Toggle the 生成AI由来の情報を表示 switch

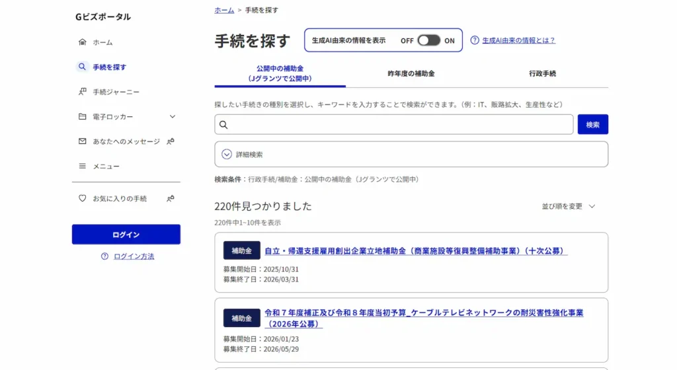coord(428,40)
